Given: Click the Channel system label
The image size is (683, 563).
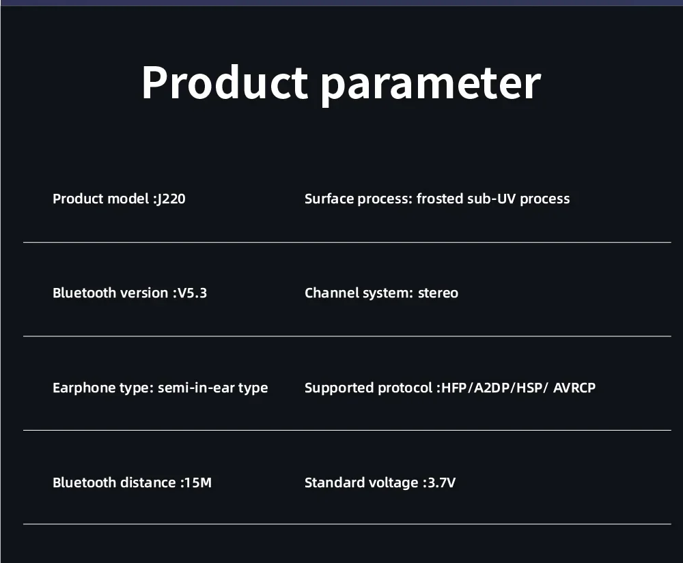Looking at the screenshot, I should tap(358, 293).
